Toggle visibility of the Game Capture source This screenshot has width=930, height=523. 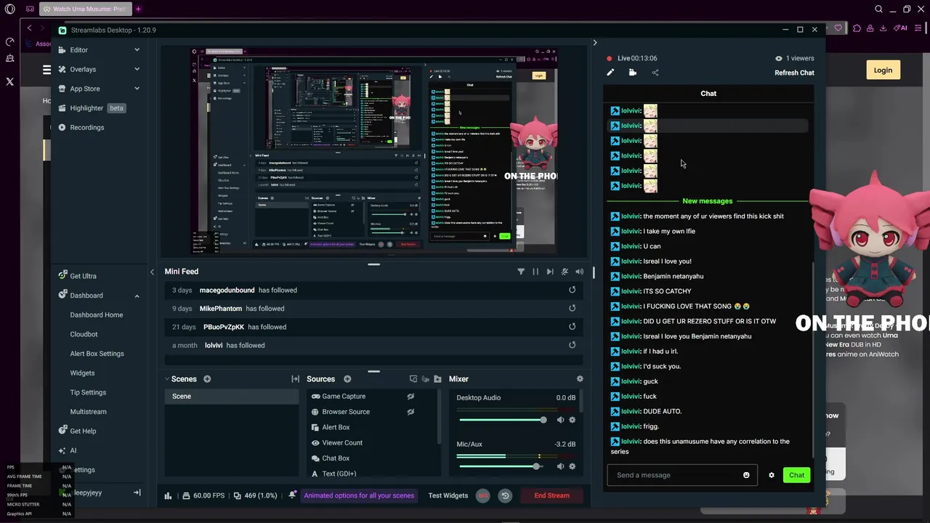click(411, 397)
